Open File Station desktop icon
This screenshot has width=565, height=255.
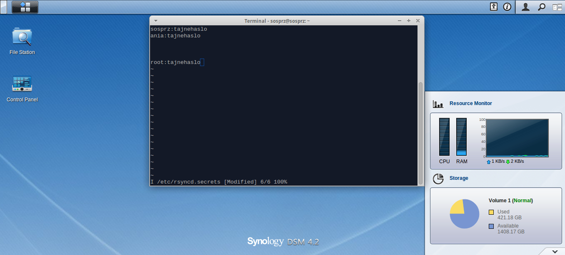[x=22, y=41]
